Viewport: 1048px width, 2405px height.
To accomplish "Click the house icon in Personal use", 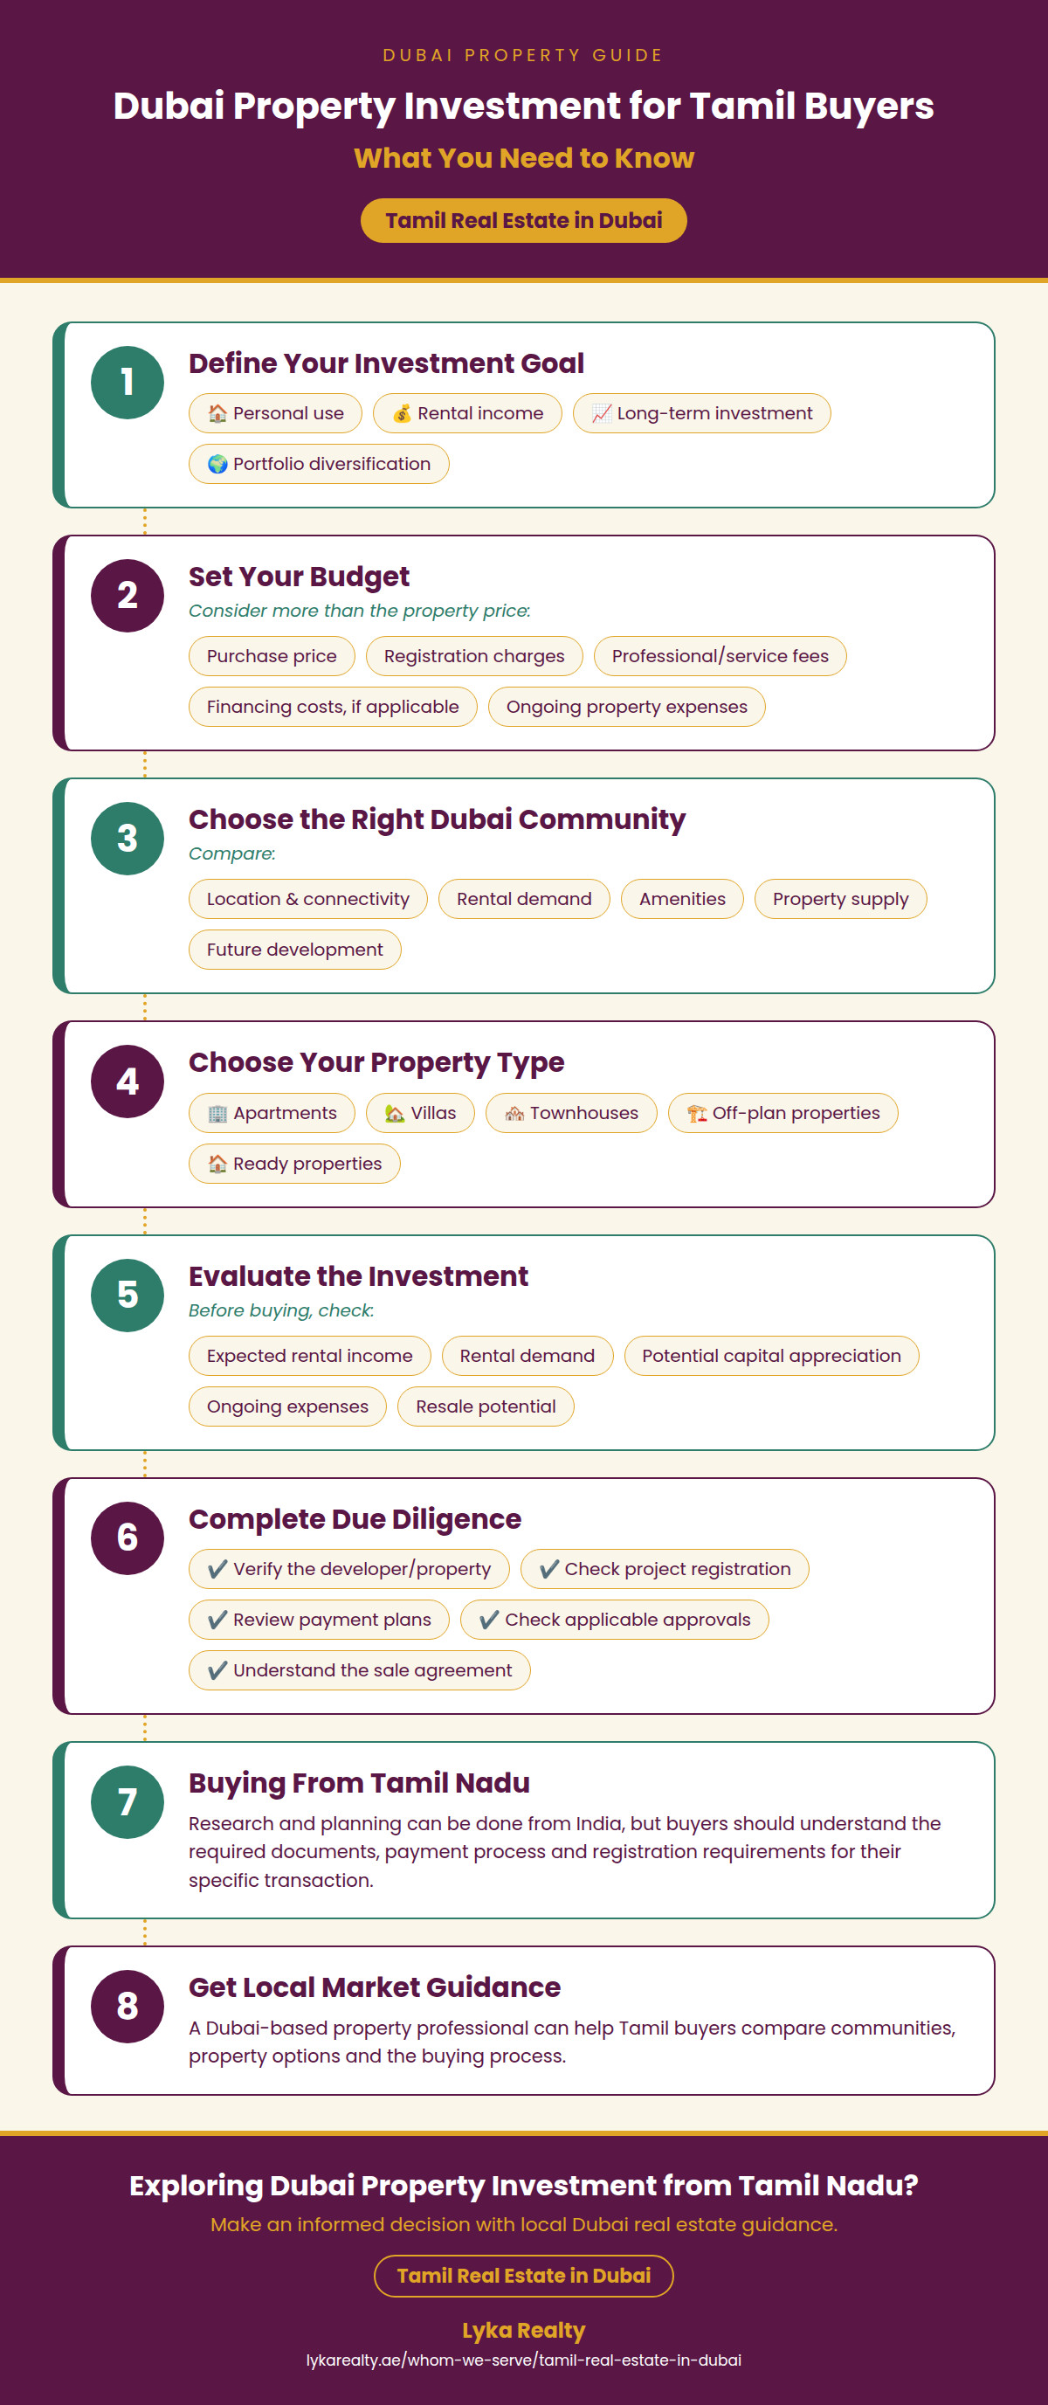I will pyautogui.click(x=217, y=413).
